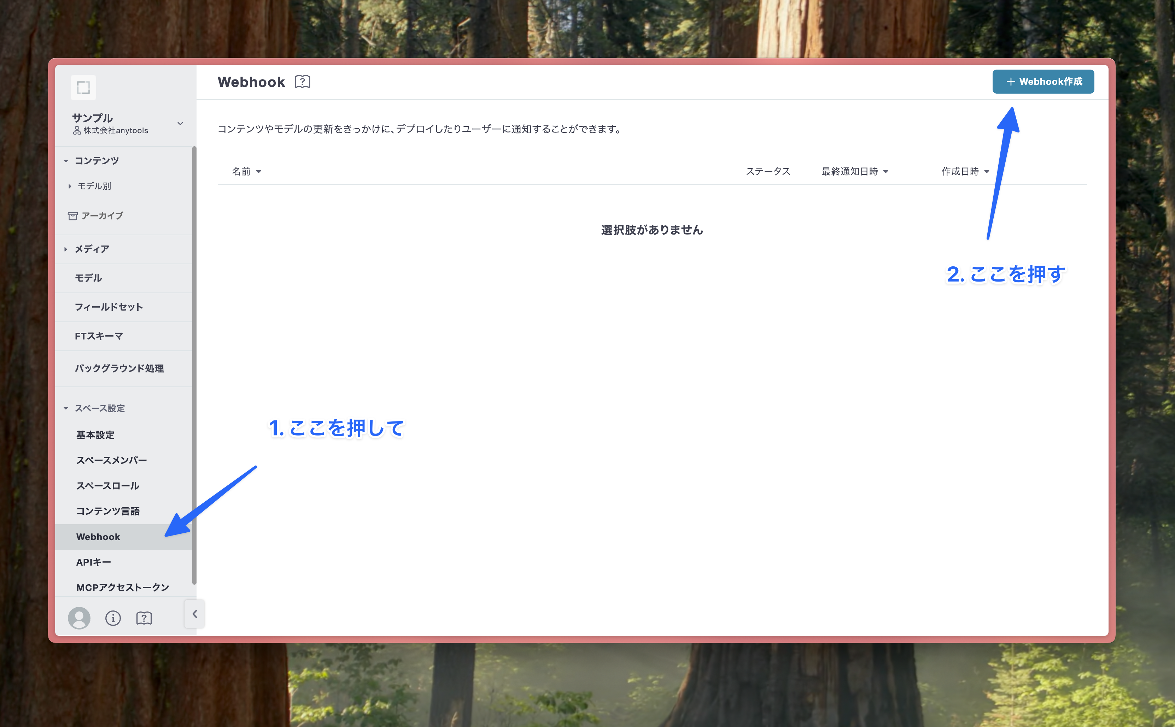Collapse the コンテンツ section
Screen dimensions: 1175x727
[66, 161]
